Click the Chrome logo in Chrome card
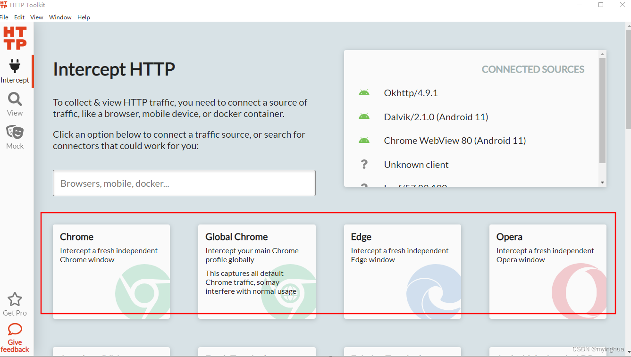The image size is (631, 357). coord(143,291)
